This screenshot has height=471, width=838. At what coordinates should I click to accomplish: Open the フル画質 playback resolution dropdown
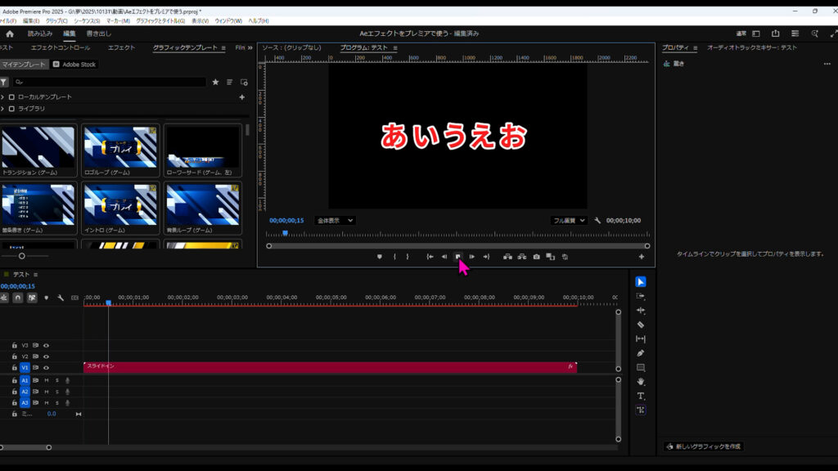tap(569, 221)
